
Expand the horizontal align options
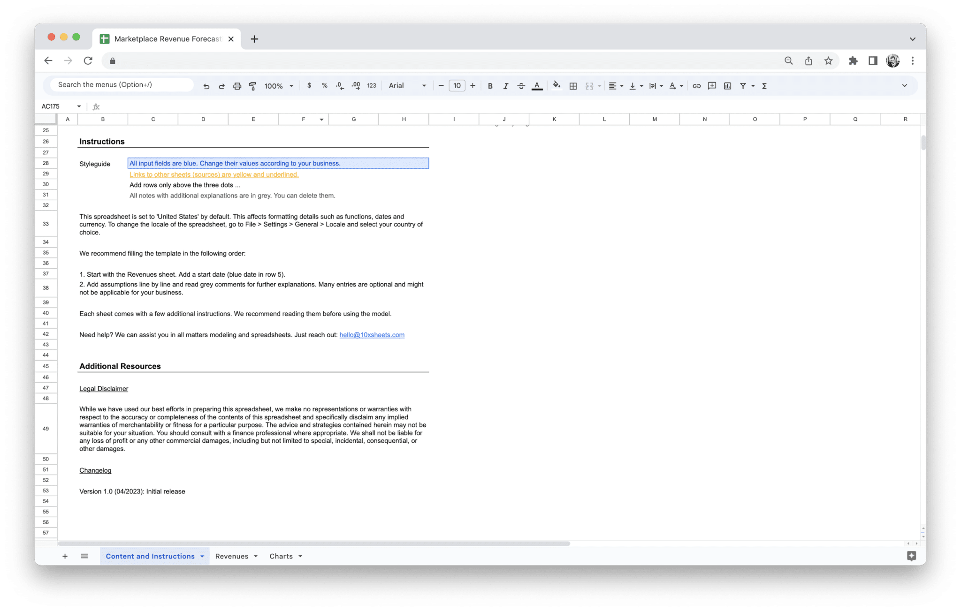pyautogui.click(x=621, y=85)
